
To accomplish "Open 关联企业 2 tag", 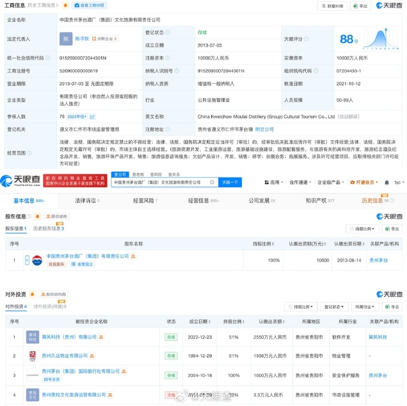I will point(104,39).
